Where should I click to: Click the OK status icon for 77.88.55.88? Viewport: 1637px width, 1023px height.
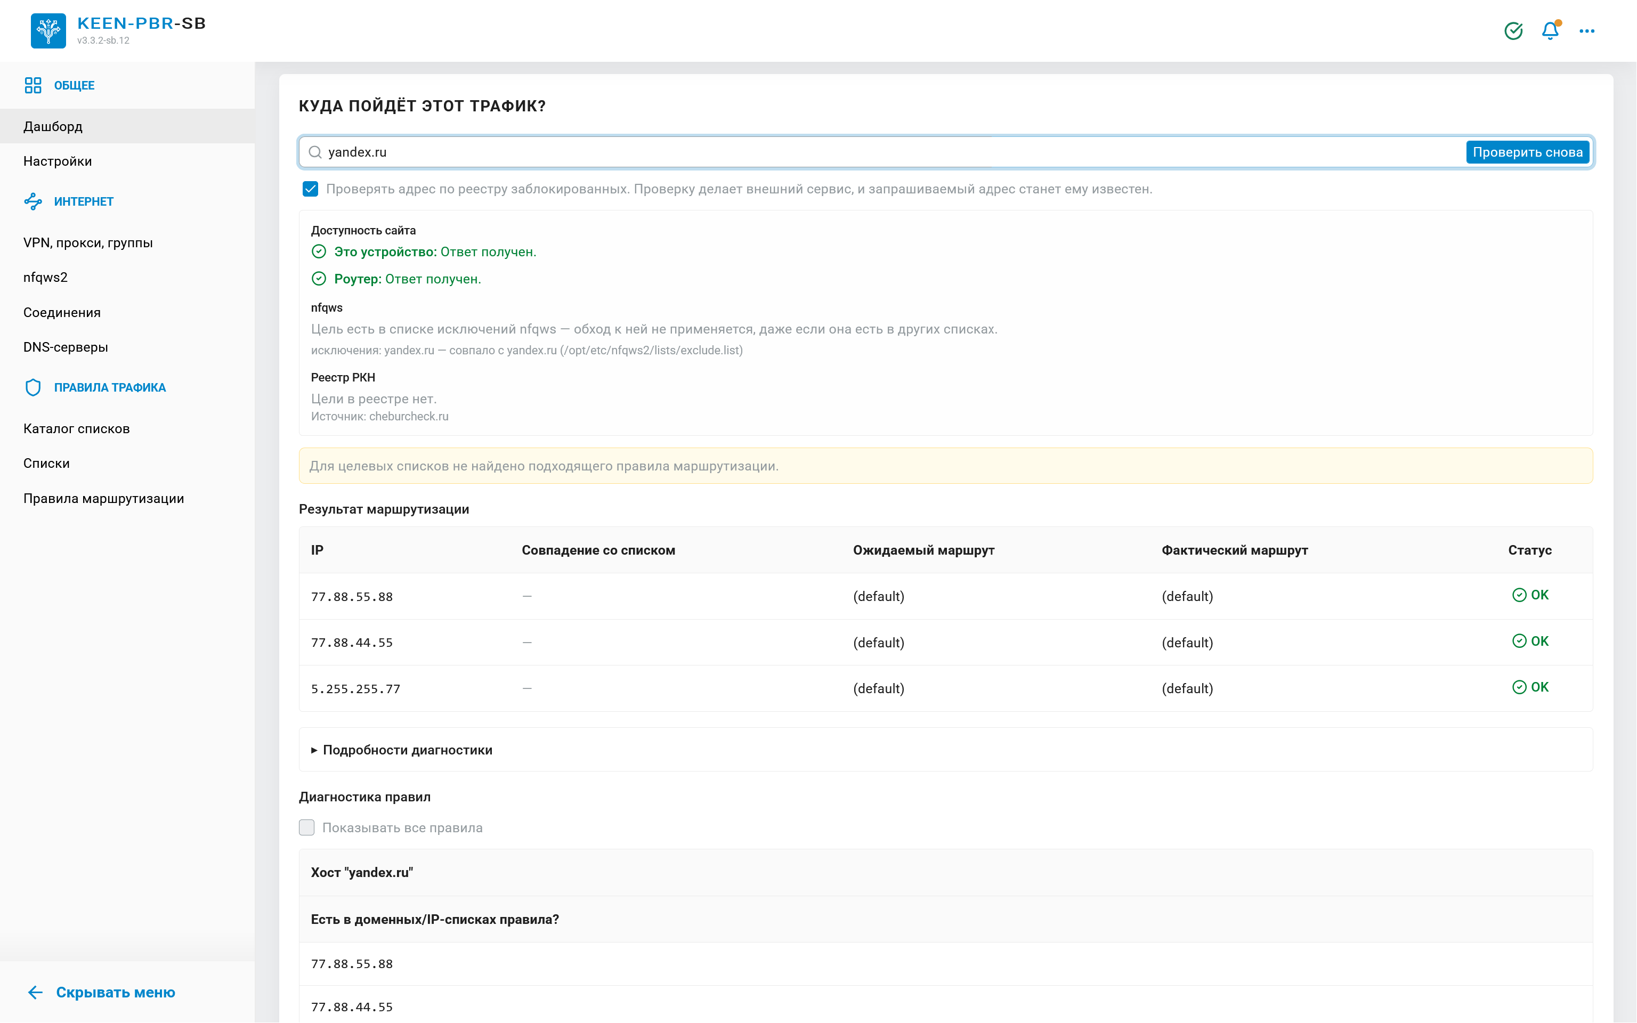[1519, 595]
